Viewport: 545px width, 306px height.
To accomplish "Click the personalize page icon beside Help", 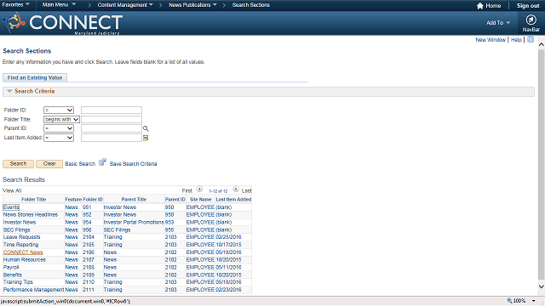I will 531,40.
